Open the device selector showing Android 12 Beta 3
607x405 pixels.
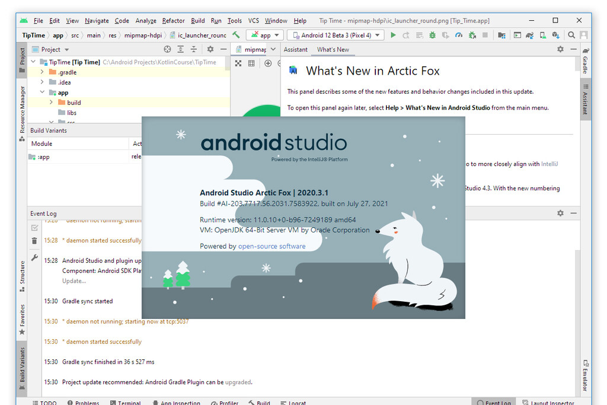pos(335,34)
